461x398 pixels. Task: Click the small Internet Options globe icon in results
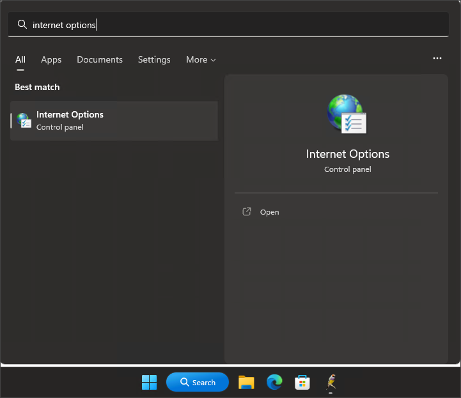tap(24, 121)
